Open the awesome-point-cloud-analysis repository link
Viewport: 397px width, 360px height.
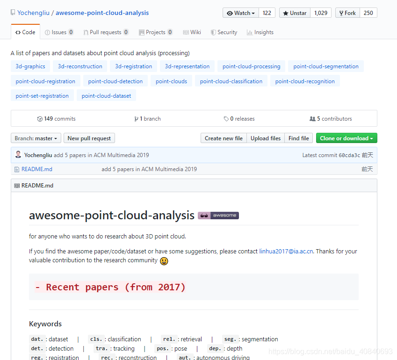102,13
